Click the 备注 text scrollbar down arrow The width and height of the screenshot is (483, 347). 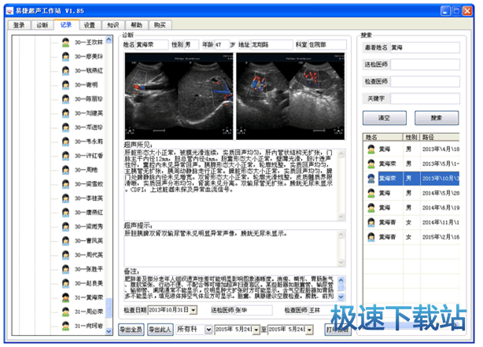point(341,297)
